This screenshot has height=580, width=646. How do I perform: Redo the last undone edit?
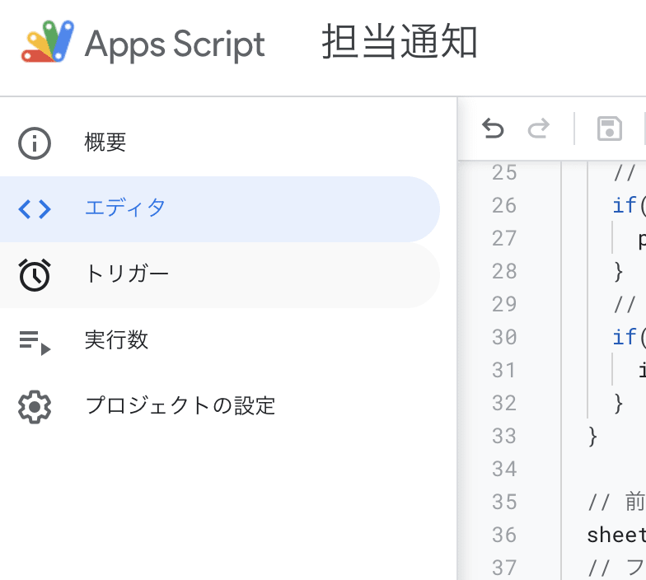click(538, 129)
